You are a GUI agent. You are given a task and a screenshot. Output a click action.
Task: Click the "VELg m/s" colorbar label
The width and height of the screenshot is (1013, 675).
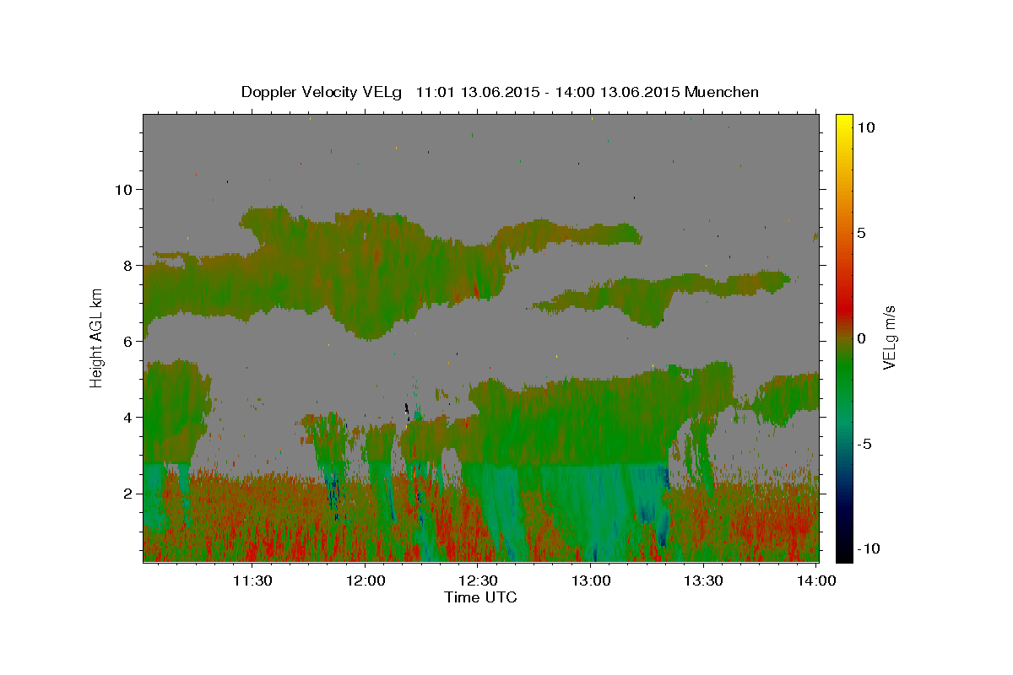click(889, 337)
